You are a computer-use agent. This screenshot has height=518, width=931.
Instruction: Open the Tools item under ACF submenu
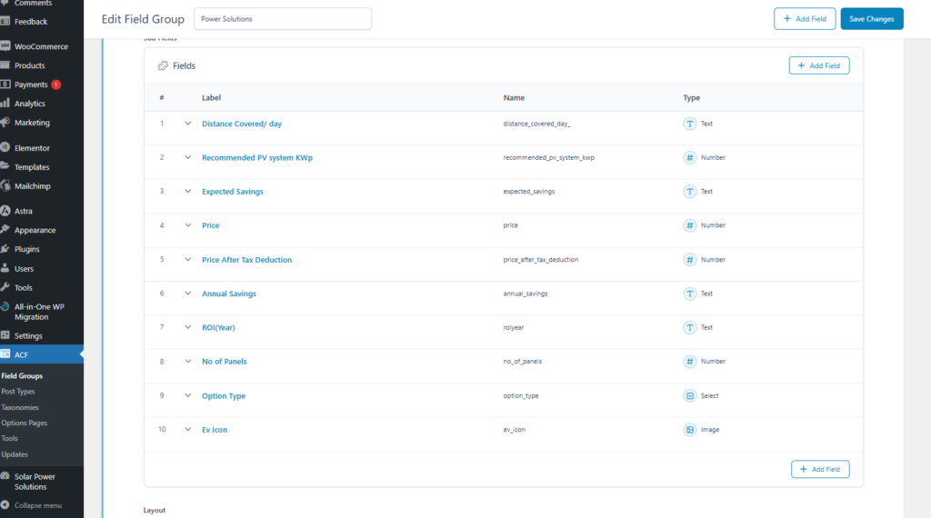(9, 439)
